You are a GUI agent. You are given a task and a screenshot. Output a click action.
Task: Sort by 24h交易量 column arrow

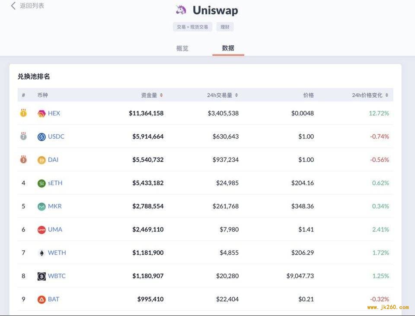(236, 95)
